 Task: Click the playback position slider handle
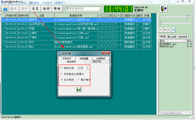(160, 23)
